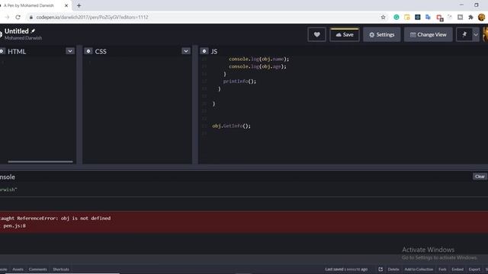This screenshot has height=274, width=488.
Task: Click the red screen-capture extension icon
Action: tap(439, 18)
